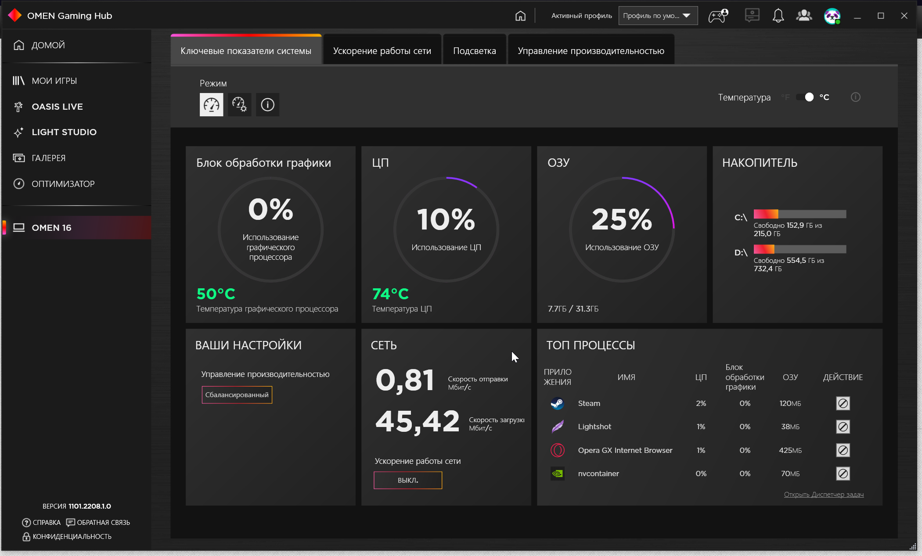
Task: Open the gamepad controller icon
Action: (x=718, y=16)
